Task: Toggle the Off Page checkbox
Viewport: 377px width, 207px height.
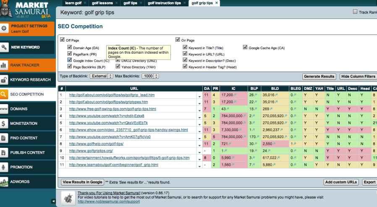Action: [x=63, y=40]
